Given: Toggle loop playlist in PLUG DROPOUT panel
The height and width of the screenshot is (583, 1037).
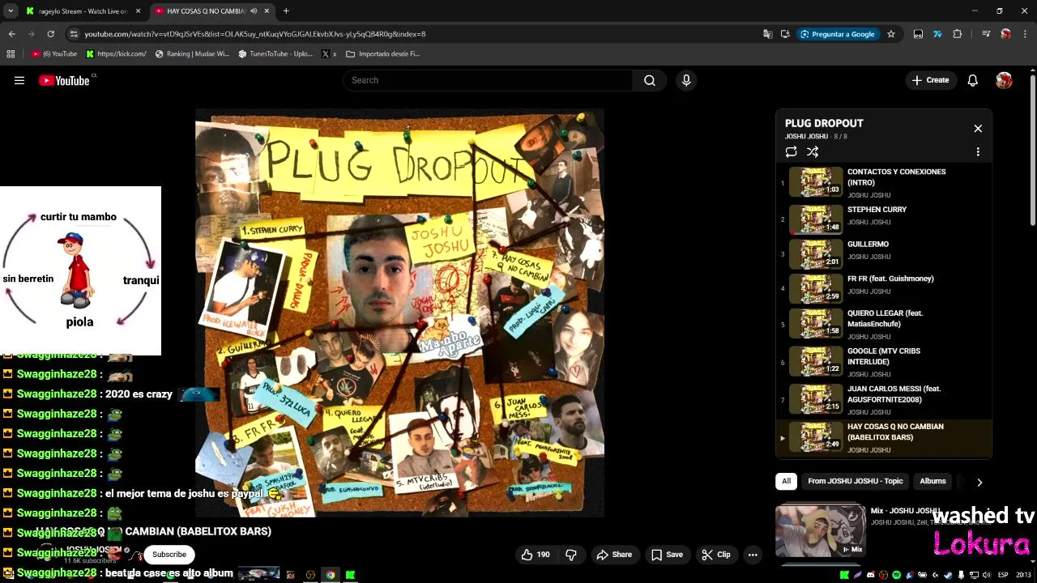Looking at the screenshot, I should pyautogui.click(x=792, y=151).
